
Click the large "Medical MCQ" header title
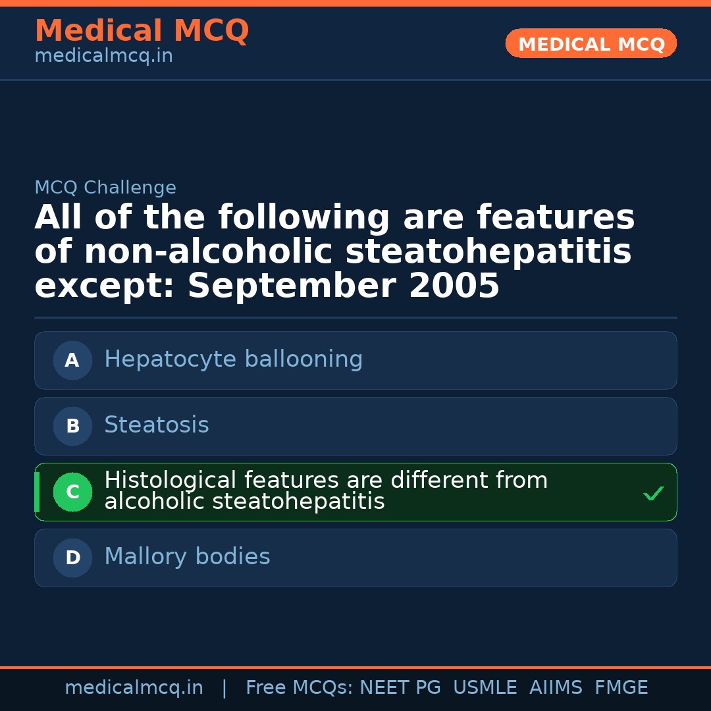(x=142, y=31)
